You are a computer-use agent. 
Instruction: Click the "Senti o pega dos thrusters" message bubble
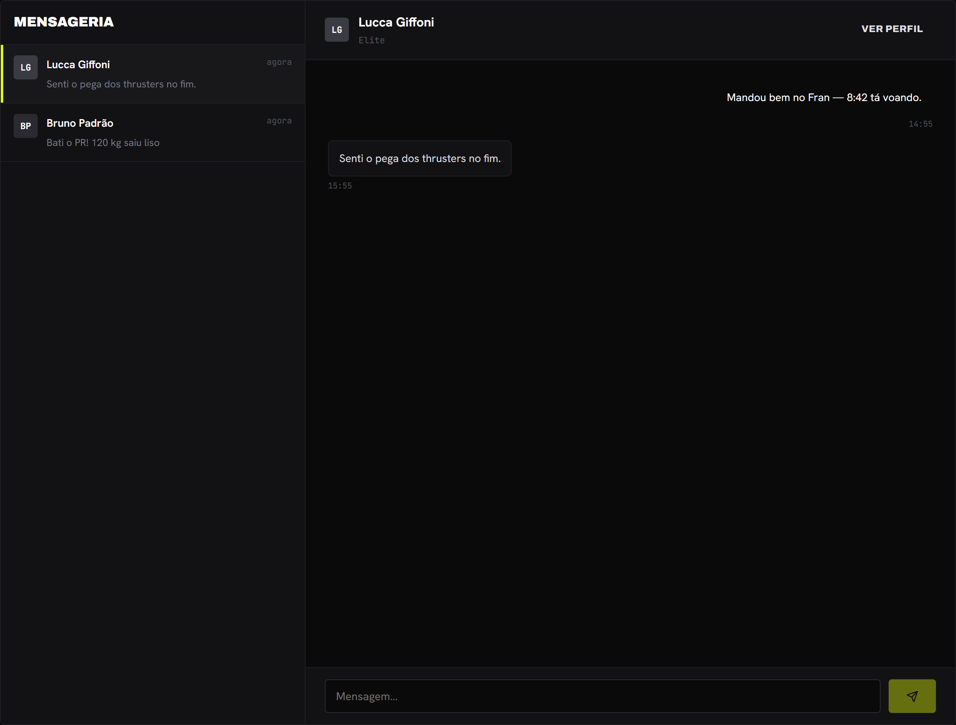(420, 158)
